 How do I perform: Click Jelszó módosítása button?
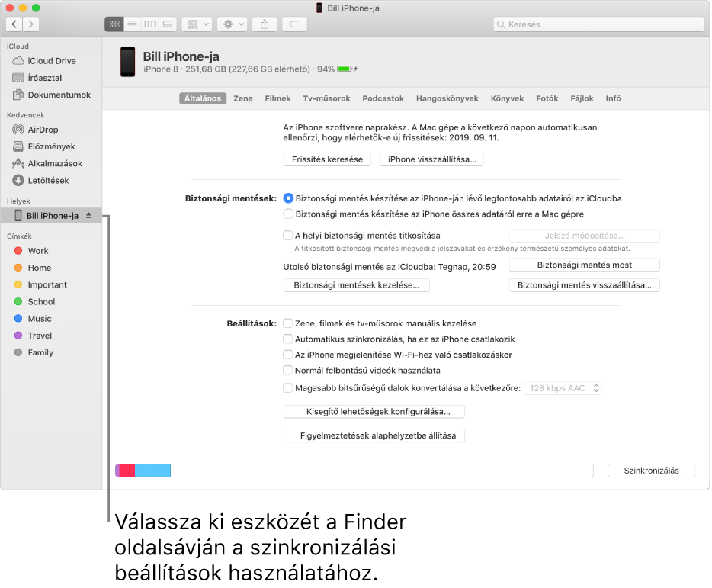pyautogui.click(x=585, y=236)
